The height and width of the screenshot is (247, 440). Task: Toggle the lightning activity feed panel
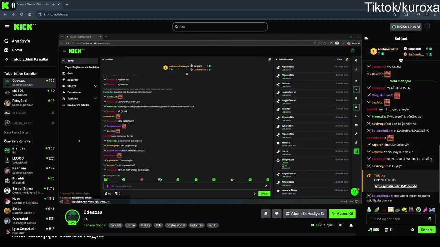356,90
